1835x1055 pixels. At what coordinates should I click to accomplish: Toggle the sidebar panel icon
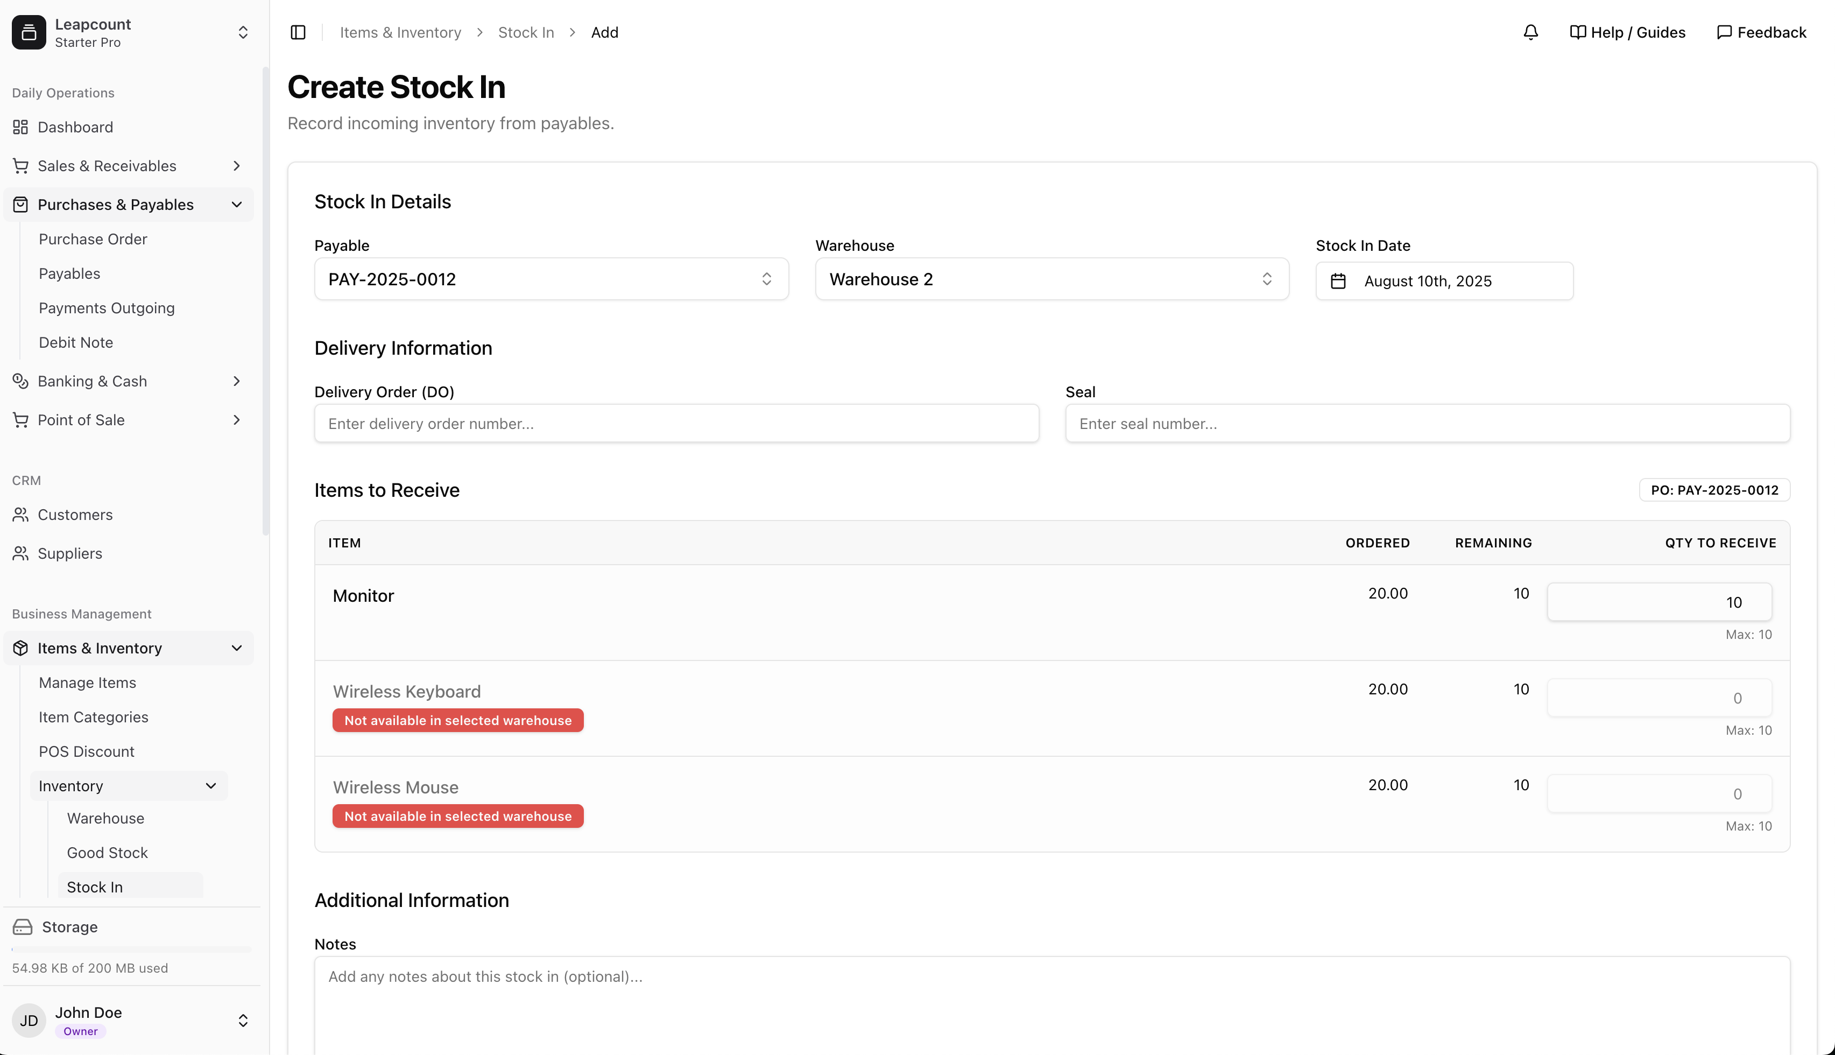coord(298,33)
